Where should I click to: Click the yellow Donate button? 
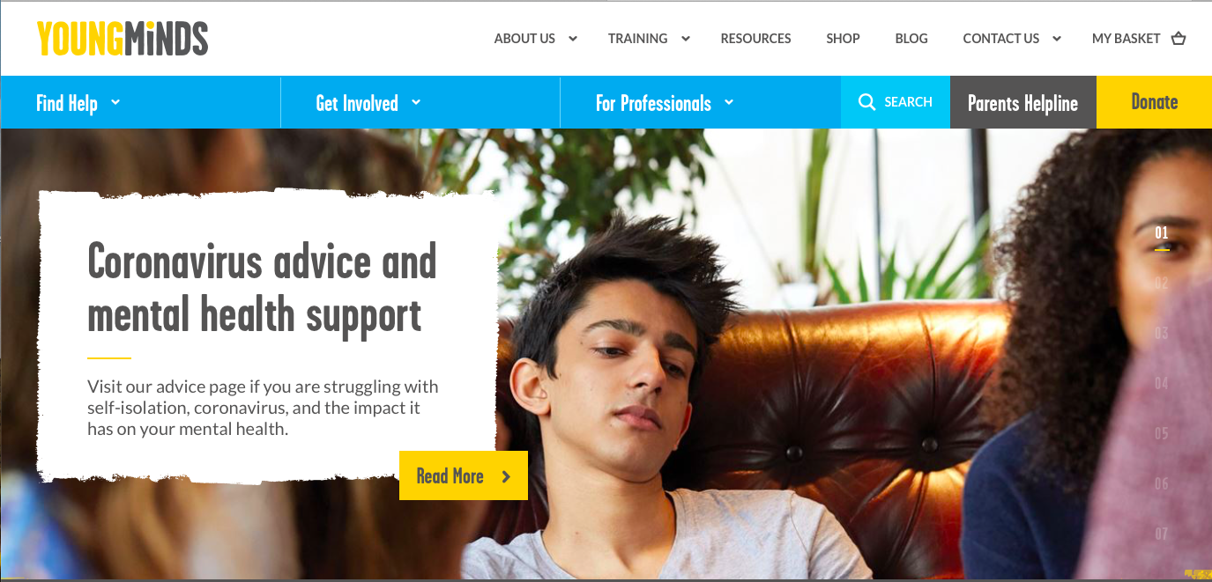coord(1154,102)
